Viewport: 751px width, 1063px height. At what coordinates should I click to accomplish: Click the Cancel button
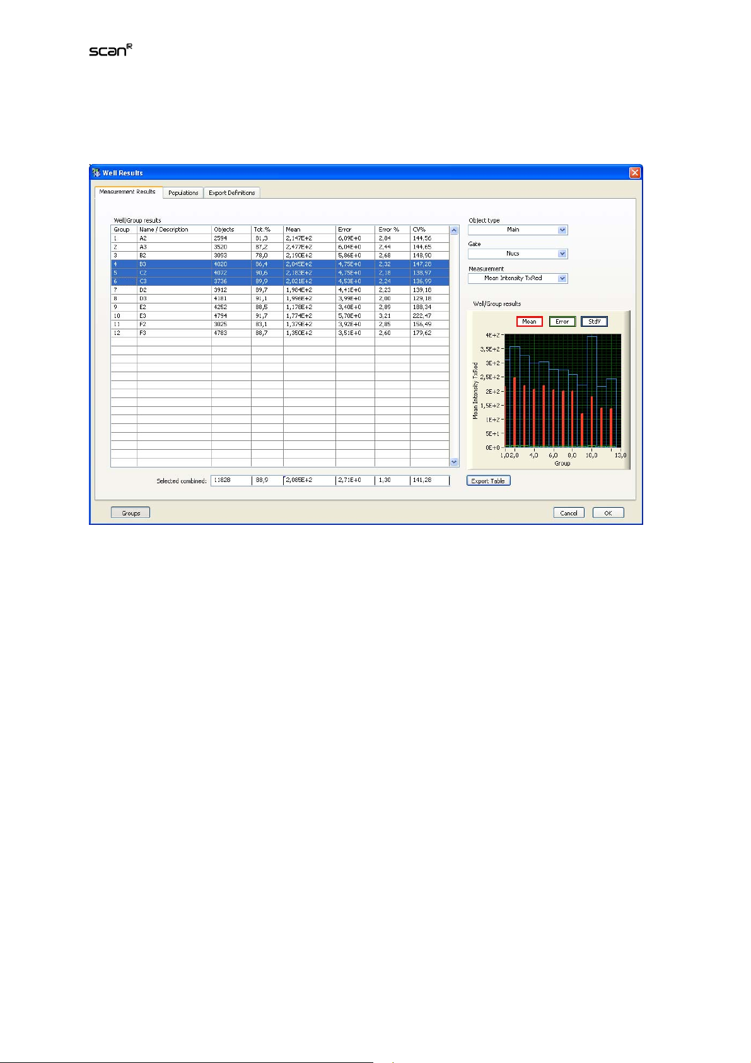(x=569, y=513)
